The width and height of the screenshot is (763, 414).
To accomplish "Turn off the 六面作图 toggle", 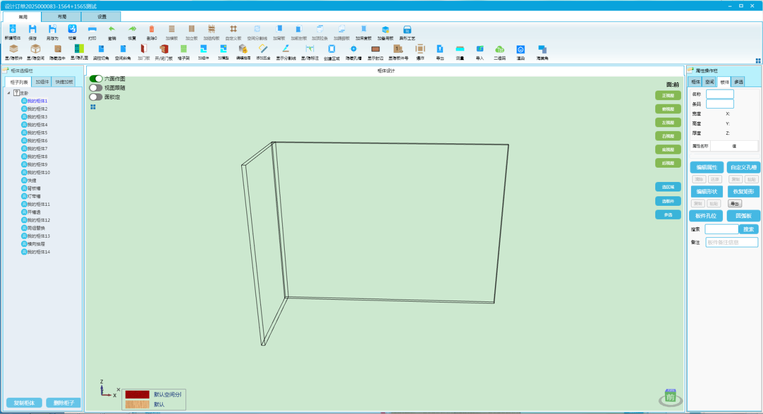I will tap(96, 79).
